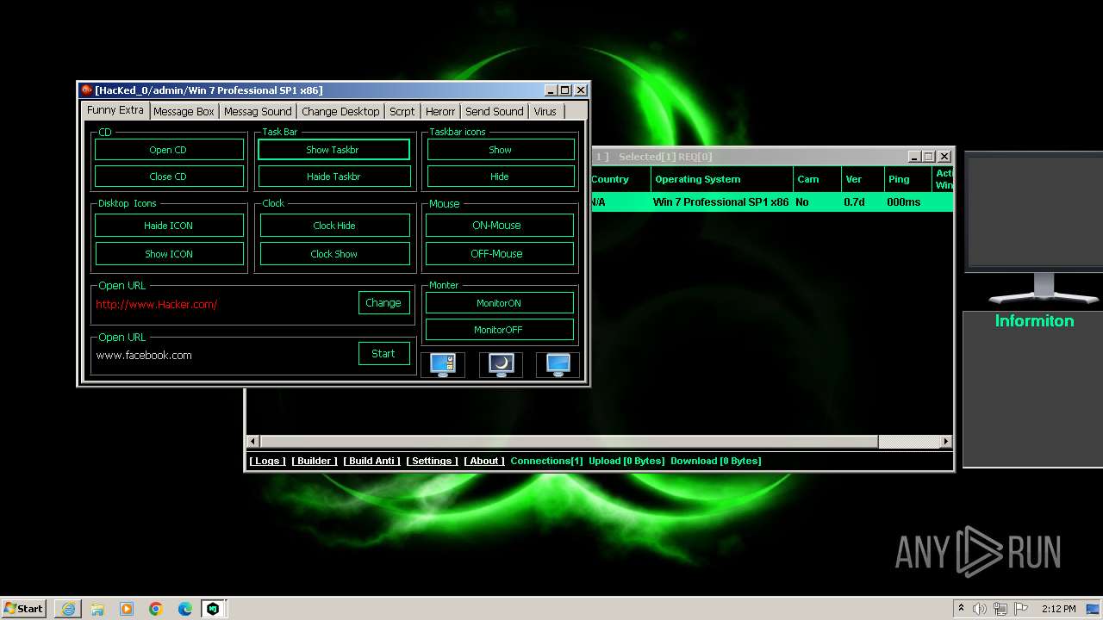The height and width of the screenshot is (620, 1103).
Task: Expand hidden tray icons arrow
Action: coord(961,609)
